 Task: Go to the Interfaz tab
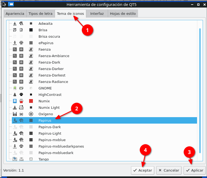coord(97,13)
